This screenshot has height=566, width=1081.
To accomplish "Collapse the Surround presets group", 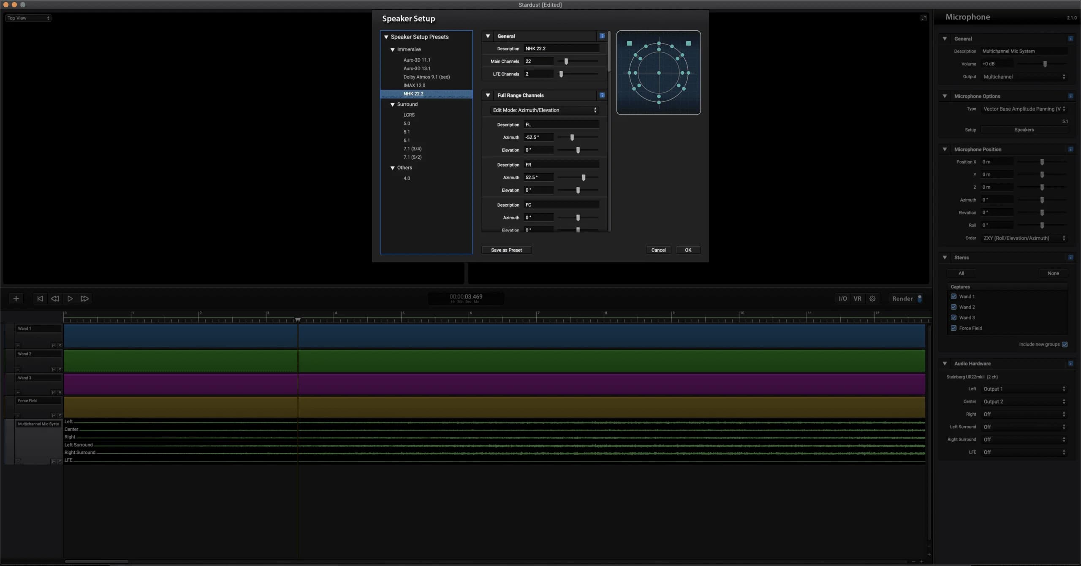I will point(392,104).
